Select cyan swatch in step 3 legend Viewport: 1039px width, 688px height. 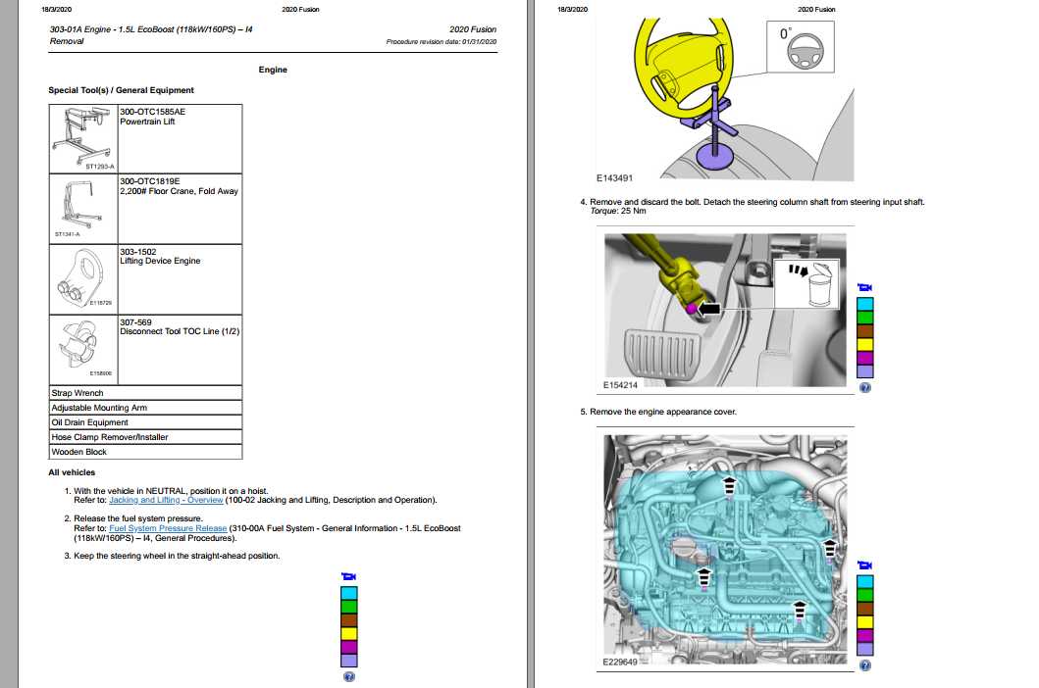coord(349,593)
